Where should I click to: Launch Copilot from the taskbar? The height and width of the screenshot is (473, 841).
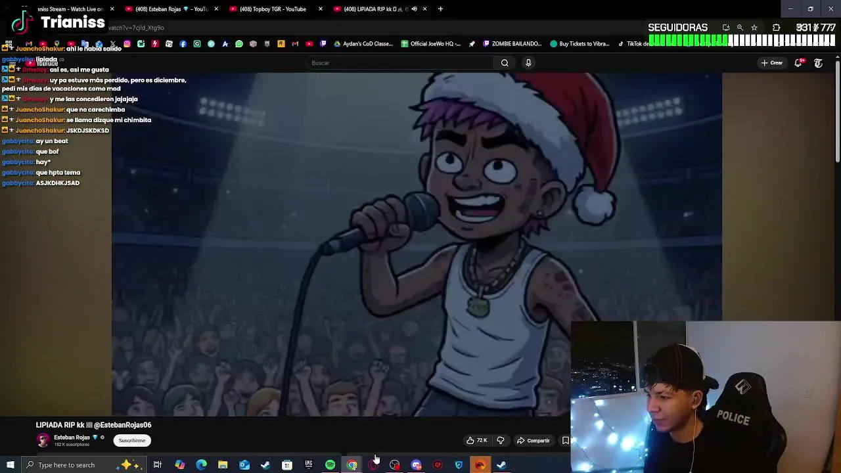click(179, 465)
